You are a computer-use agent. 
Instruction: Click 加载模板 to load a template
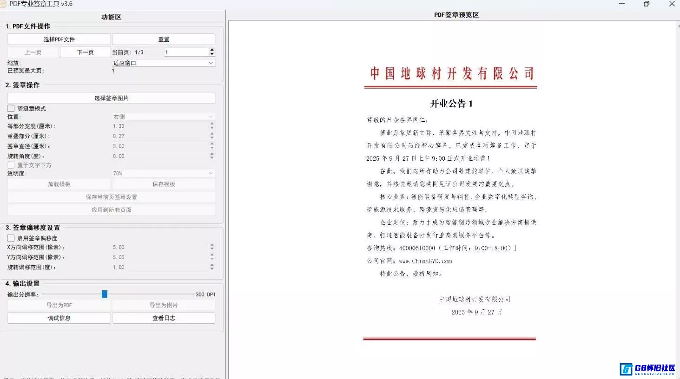tap(59, 184)
